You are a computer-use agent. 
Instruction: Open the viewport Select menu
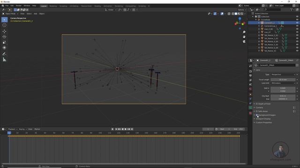[29, 14]
